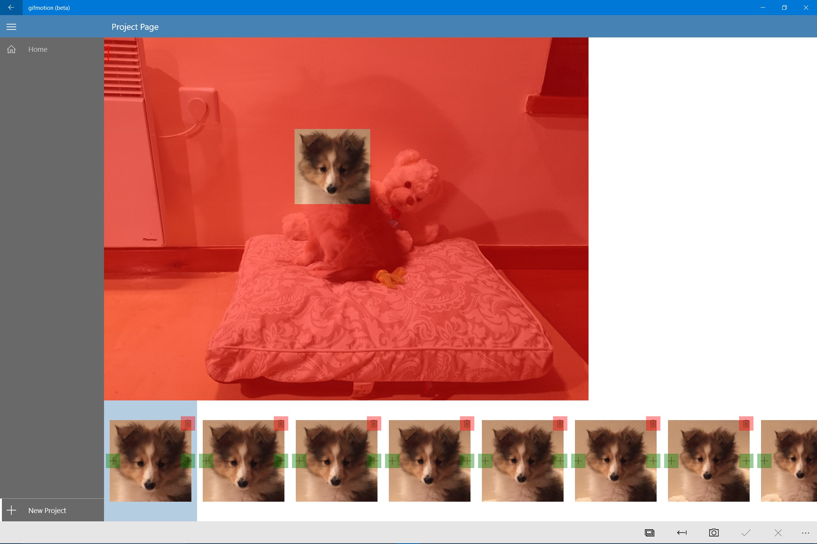
Task: Open the three-dots more options menu
Action: click(x=805, y=533)
